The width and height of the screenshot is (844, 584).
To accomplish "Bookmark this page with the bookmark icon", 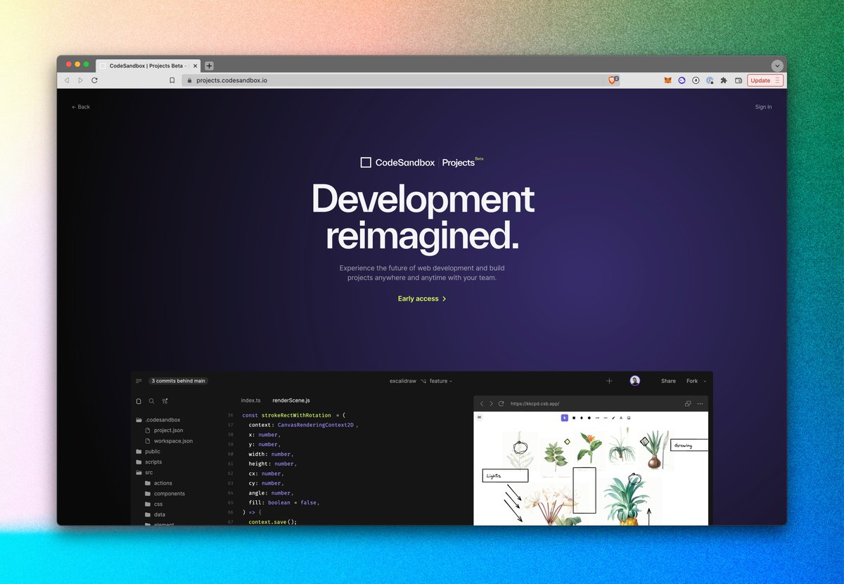I will point(172,80).
